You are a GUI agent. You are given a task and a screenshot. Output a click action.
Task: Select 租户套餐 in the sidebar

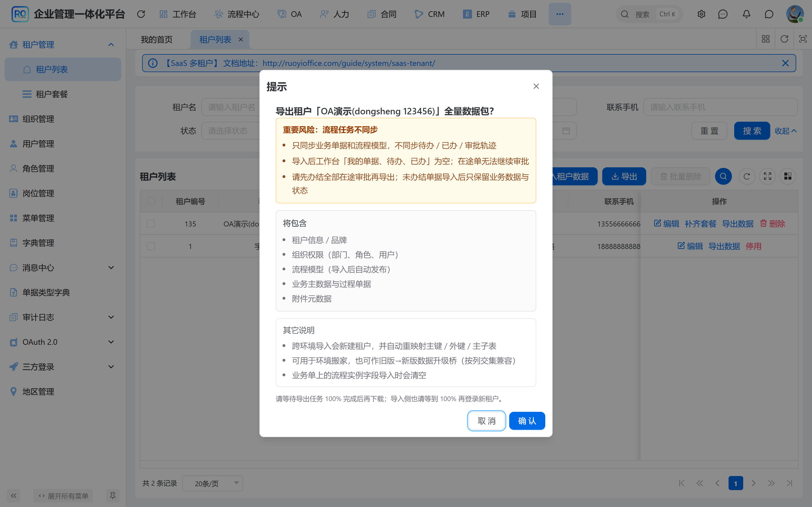pyautogui.click(x=63, y=94)
